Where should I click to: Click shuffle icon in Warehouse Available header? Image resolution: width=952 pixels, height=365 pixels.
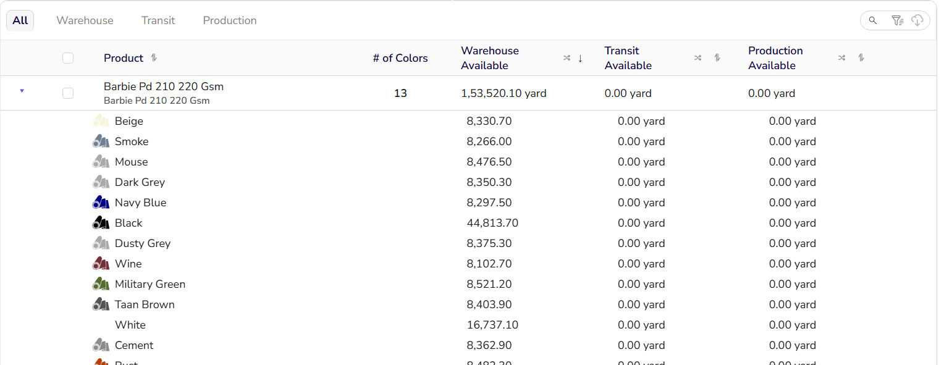tap(567, 58)
